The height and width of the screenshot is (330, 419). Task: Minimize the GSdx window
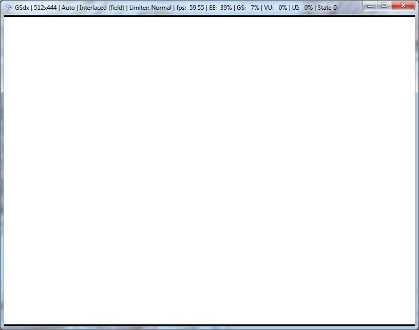coord(370,6)
